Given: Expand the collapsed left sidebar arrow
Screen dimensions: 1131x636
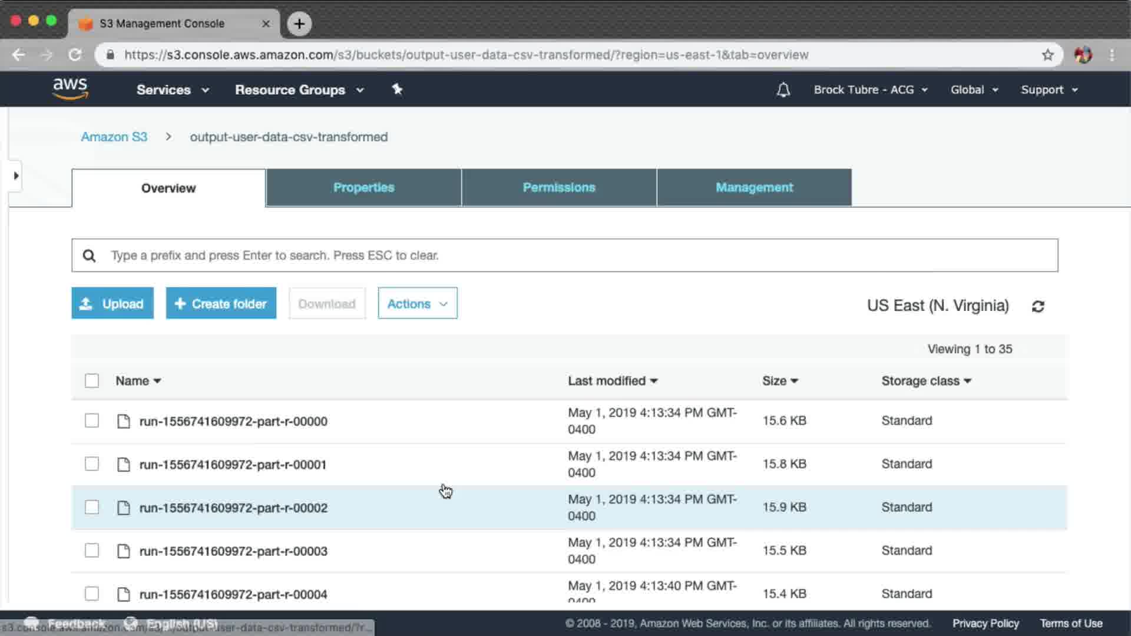Looking at the screenshot, I should pyautogui.click(x=16, y=175).
